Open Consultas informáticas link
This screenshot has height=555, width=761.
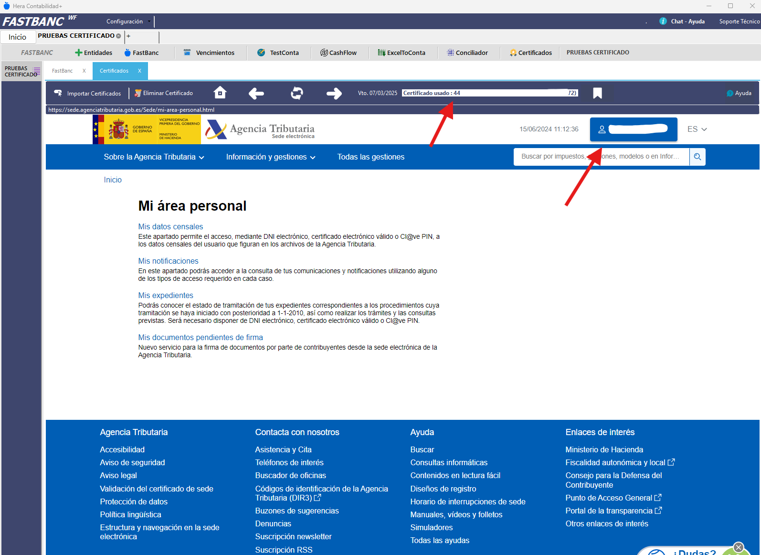click(449, 462)
